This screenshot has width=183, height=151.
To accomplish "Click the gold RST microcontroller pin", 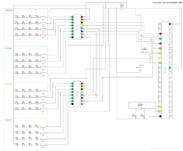I will coord(160,63).
